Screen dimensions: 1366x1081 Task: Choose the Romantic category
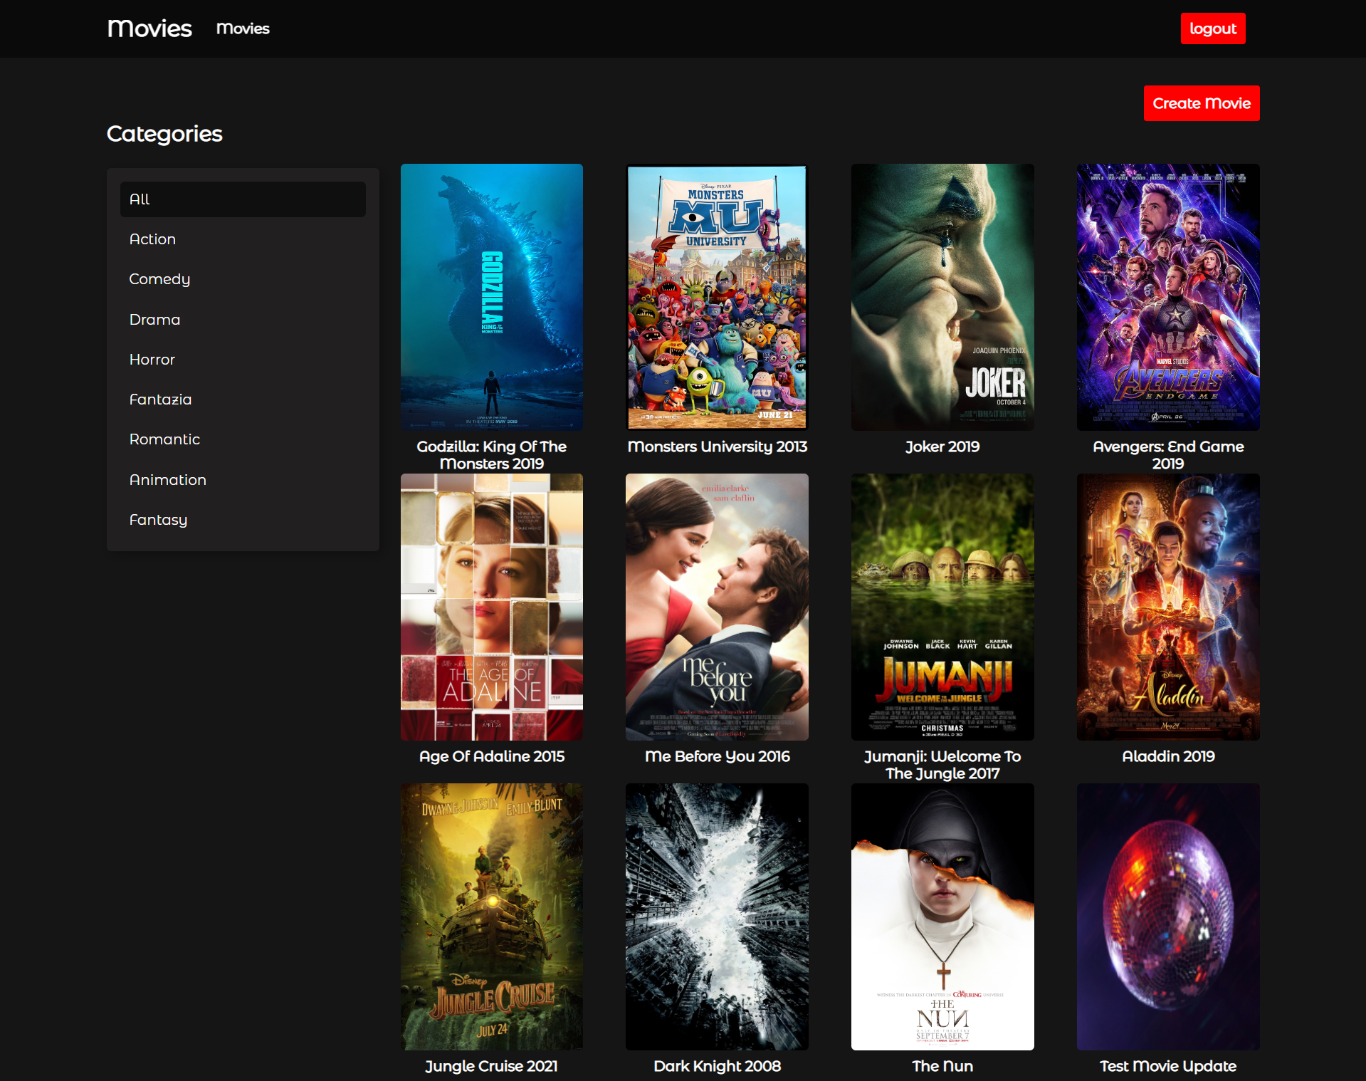point(243,439)
